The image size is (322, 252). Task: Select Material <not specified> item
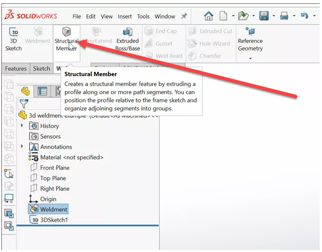pos(66,157)
